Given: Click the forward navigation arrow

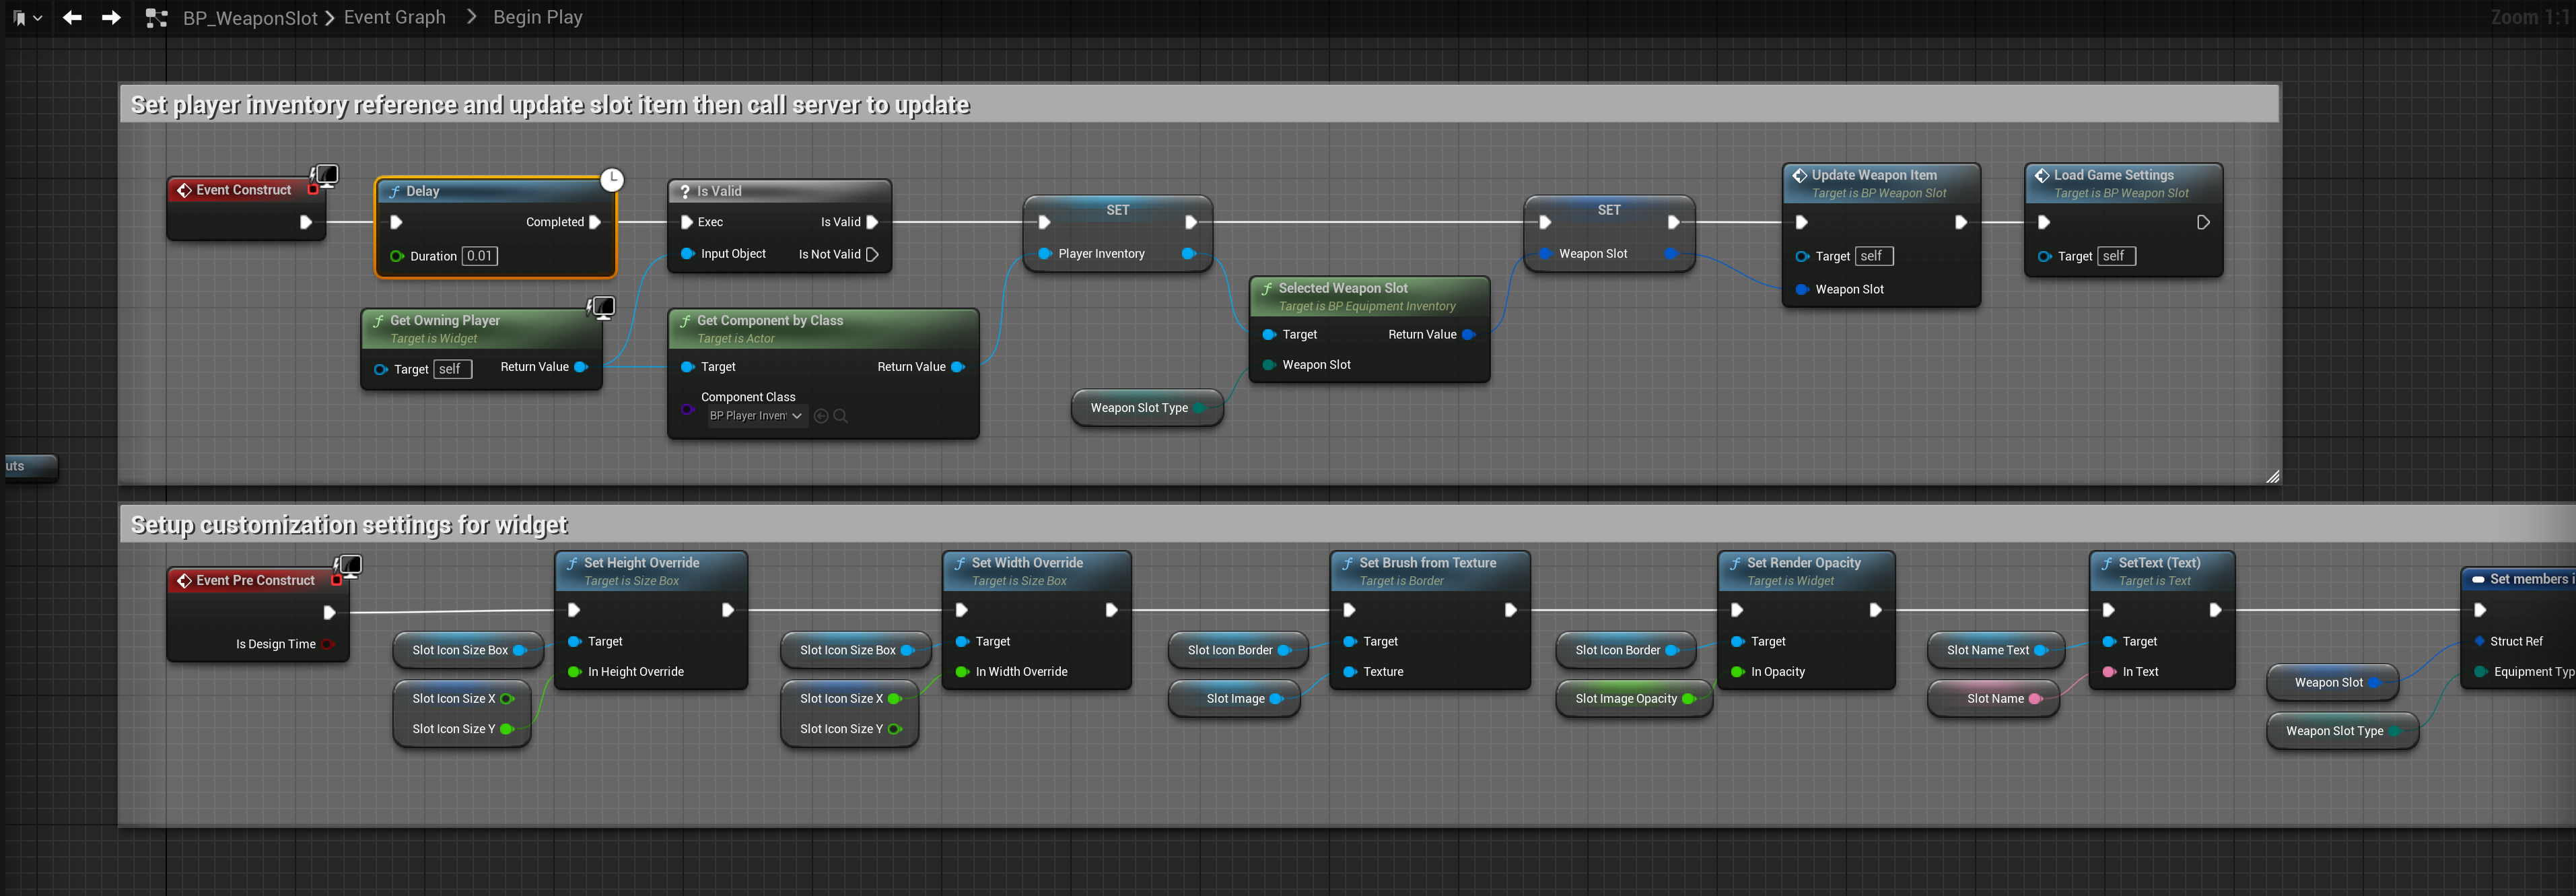Looking at the screenshot, I should 111,17.
